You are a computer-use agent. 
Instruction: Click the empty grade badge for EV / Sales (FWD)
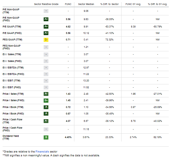click(46, 61)
